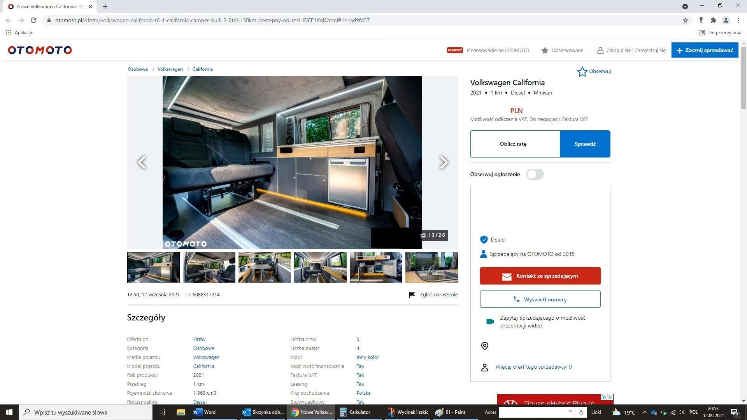Viewport: 747px width, 420px height.
Task: Click the Zgłoś naruszenie flag icon
Action: pyautogui.click(x=412, y=295)
